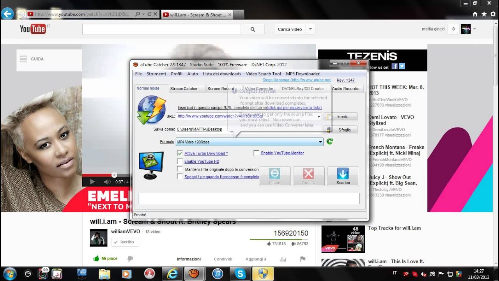Click the YouTube search text box

[161, 29]
